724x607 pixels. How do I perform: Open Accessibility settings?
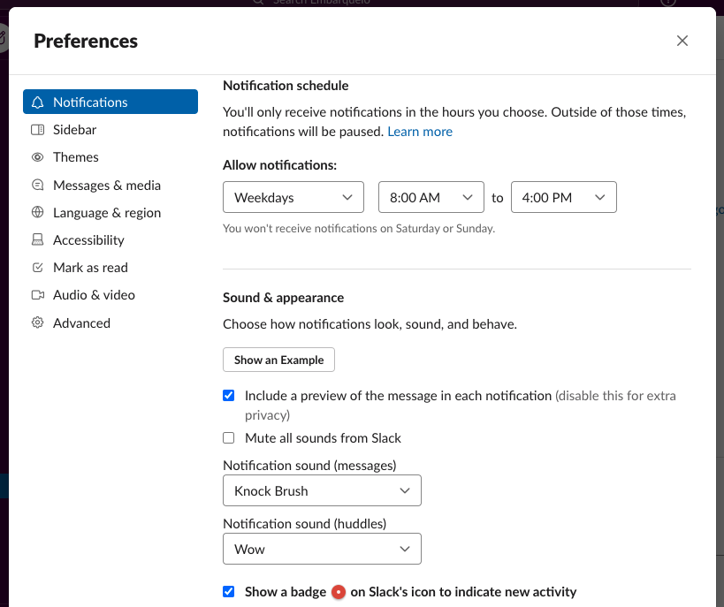click(111, 239)
